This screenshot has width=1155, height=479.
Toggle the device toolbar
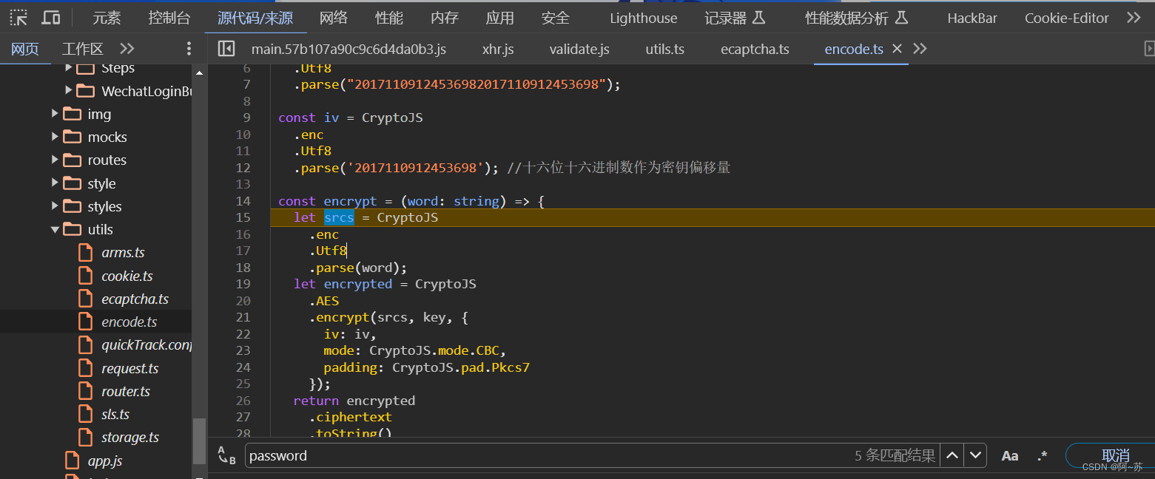tap(49, 17)
